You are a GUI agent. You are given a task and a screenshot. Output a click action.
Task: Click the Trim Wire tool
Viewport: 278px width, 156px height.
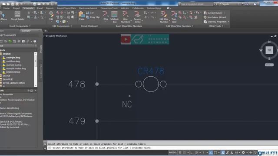[174, 17]
